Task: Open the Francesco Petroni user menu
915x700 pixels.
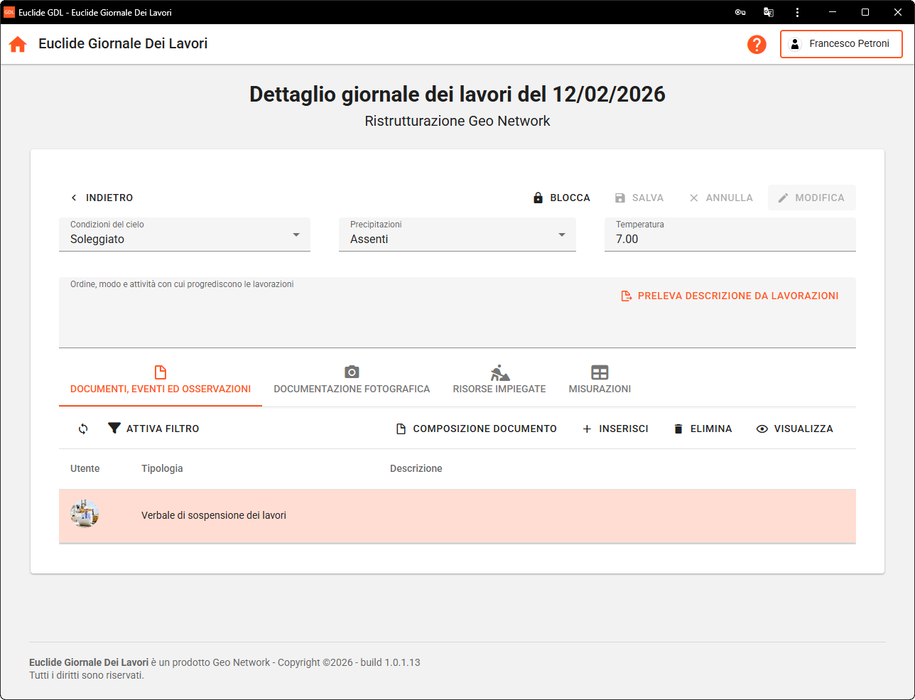Action: 841,44
